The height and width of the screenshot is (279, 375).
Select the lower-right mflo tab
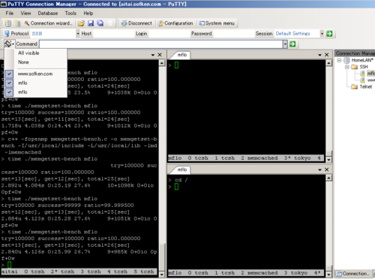182,169
